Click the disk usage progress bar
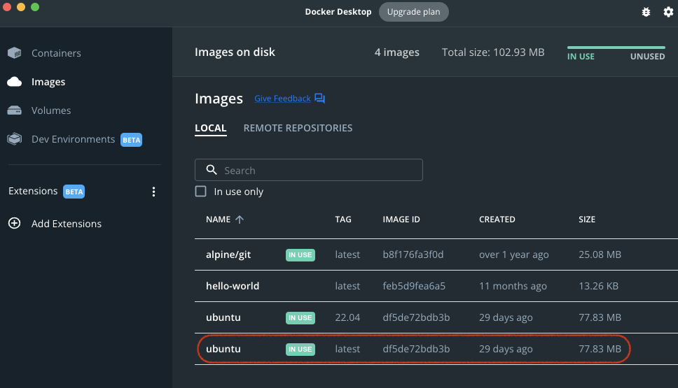This screenshot has width=678, height=388. (x=616, y=48)
